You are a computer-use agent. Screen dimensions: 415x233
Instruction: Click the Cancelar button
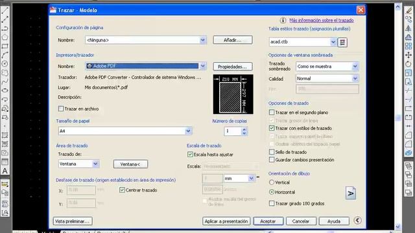301,221
